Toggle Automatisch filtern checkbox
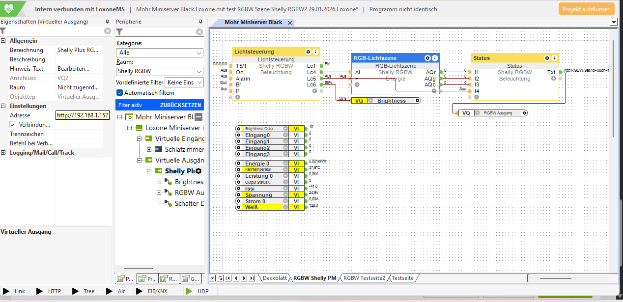623x302 pixels. [x=119, y=92]
